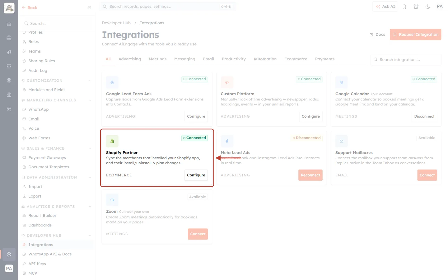Open the Home icon in the left rail
The image size is (448, 280).
pos(9,24)
